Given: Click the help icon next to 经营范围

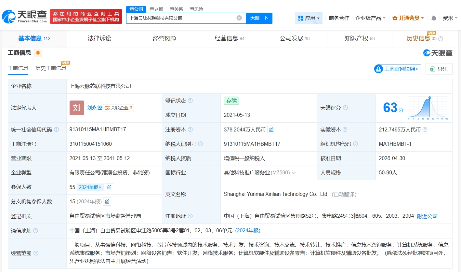Looking at the screenshot, I should tap(36, 253).
